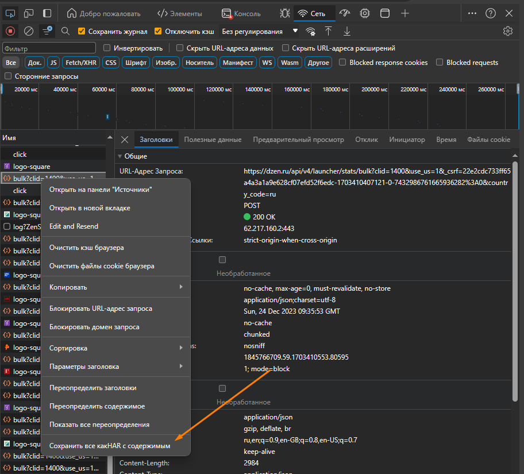Open the Memory chip icon tool

365,13
